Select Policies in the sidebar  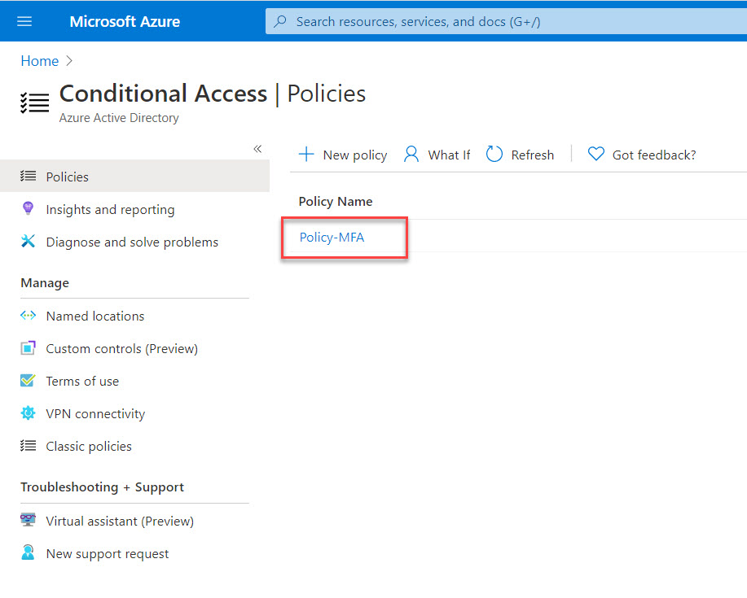click(67, 177)
